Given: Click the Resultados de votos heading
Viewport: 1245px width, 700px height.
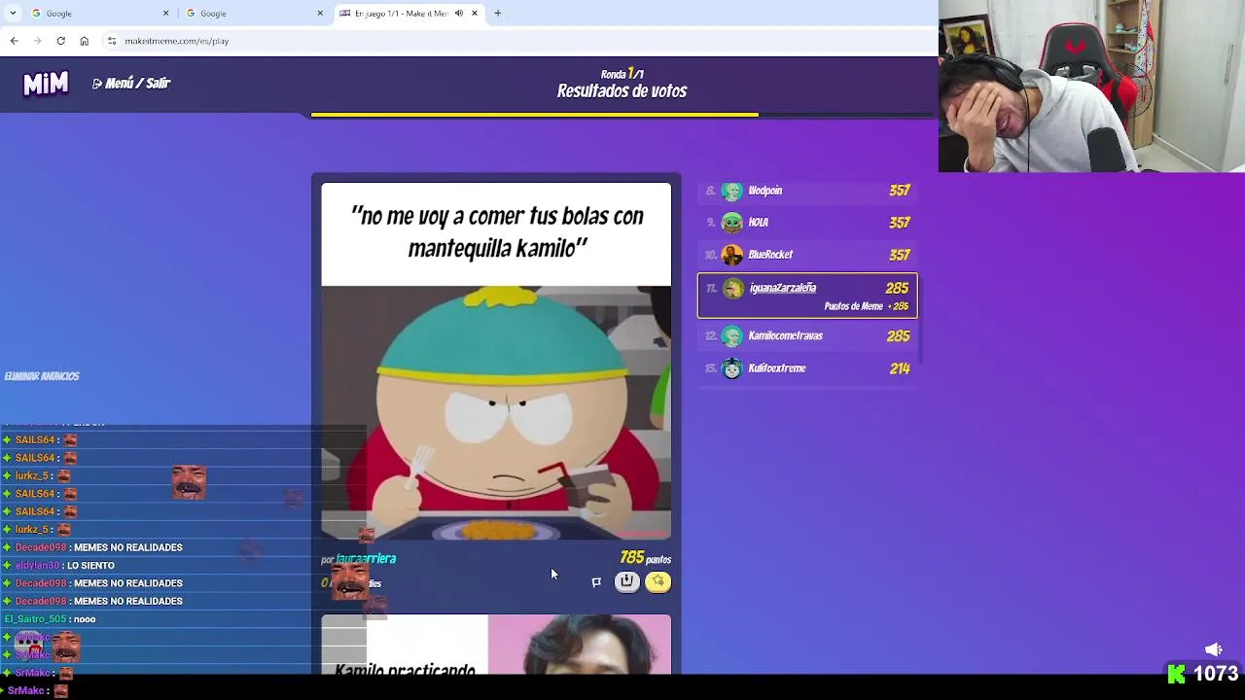Looking at the screenshot, I should click(622, 91).
